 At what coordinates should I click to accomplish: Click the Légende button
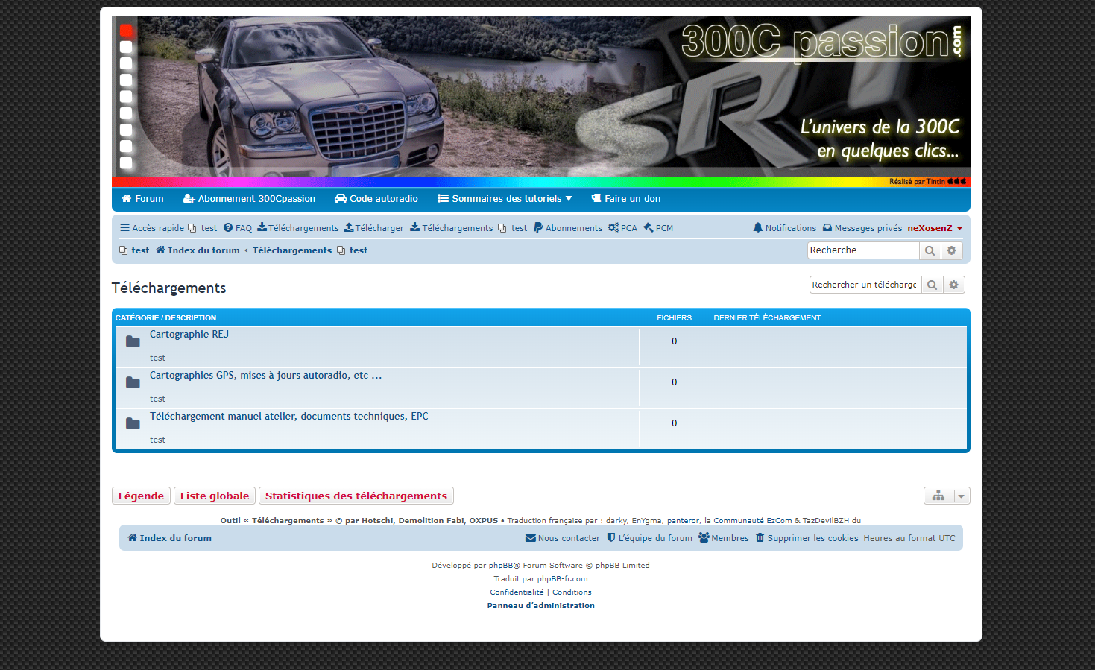pos(141,496)
